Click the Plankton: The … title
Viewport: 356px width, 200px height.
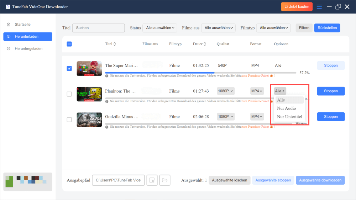120,91
